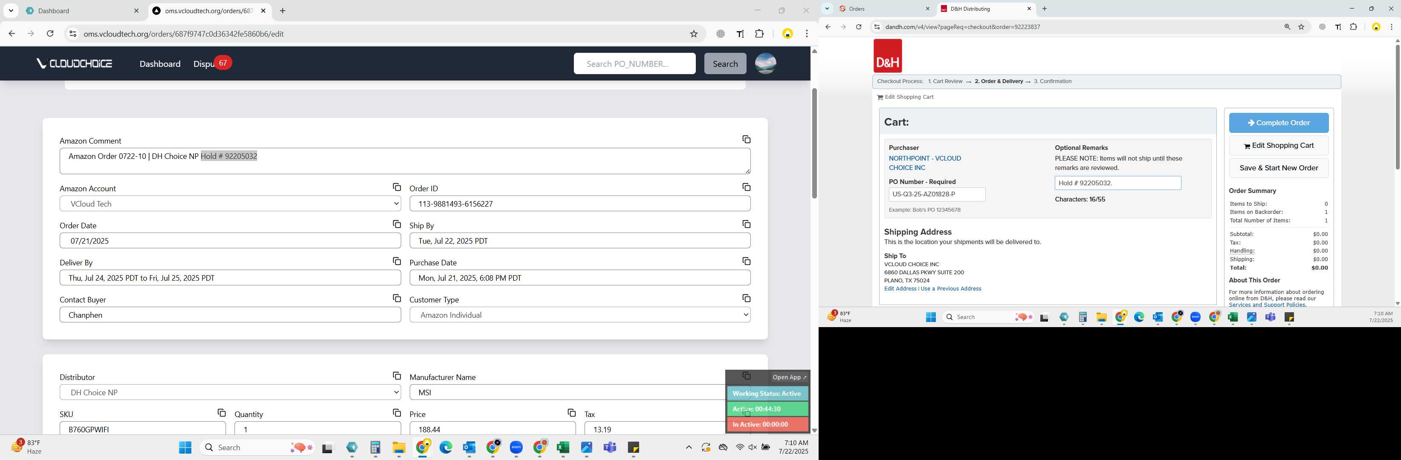The image size is (1401, 460).
Task: Click the Amazon Comment text area
Action: [405, 161]
